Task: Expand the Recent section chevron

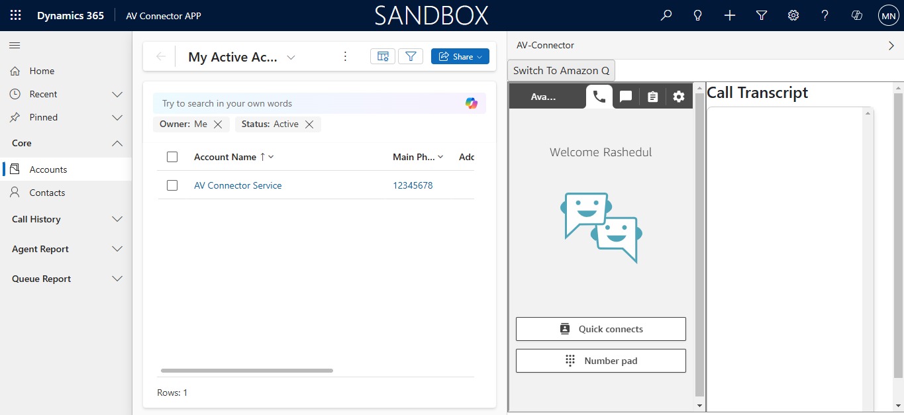Action: 117,95
